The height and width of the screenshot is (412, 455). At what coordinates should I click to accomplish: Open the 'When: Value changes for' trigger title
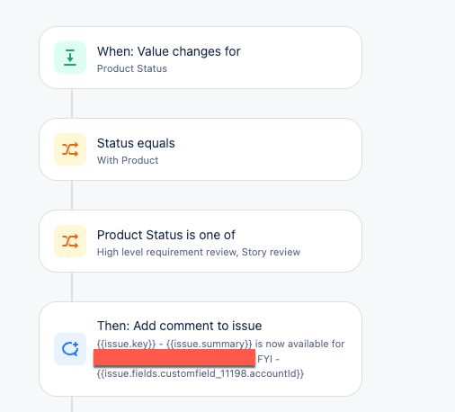(x=169, y=51)
